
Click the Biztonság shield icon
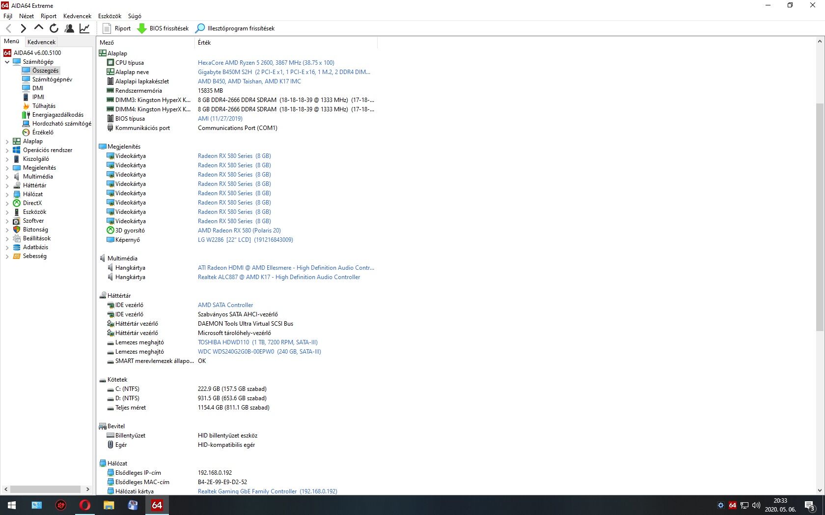point(17,230)
